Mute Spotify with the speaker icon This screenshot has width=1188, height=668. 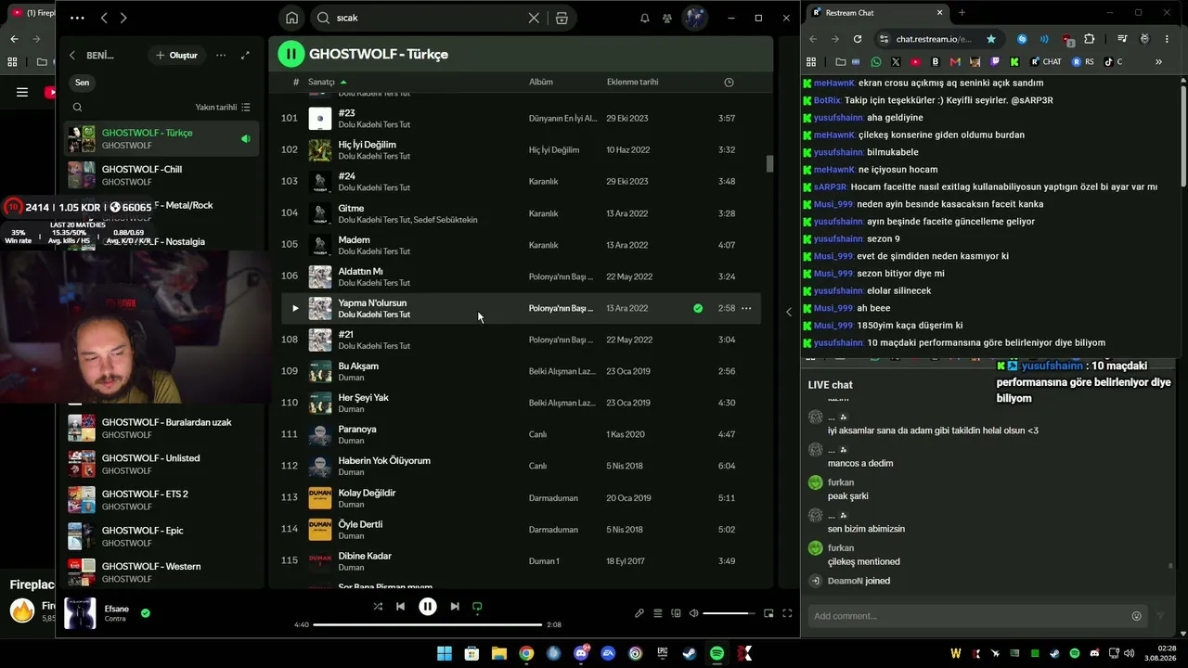pyautogui.click(x=693, y=613)
